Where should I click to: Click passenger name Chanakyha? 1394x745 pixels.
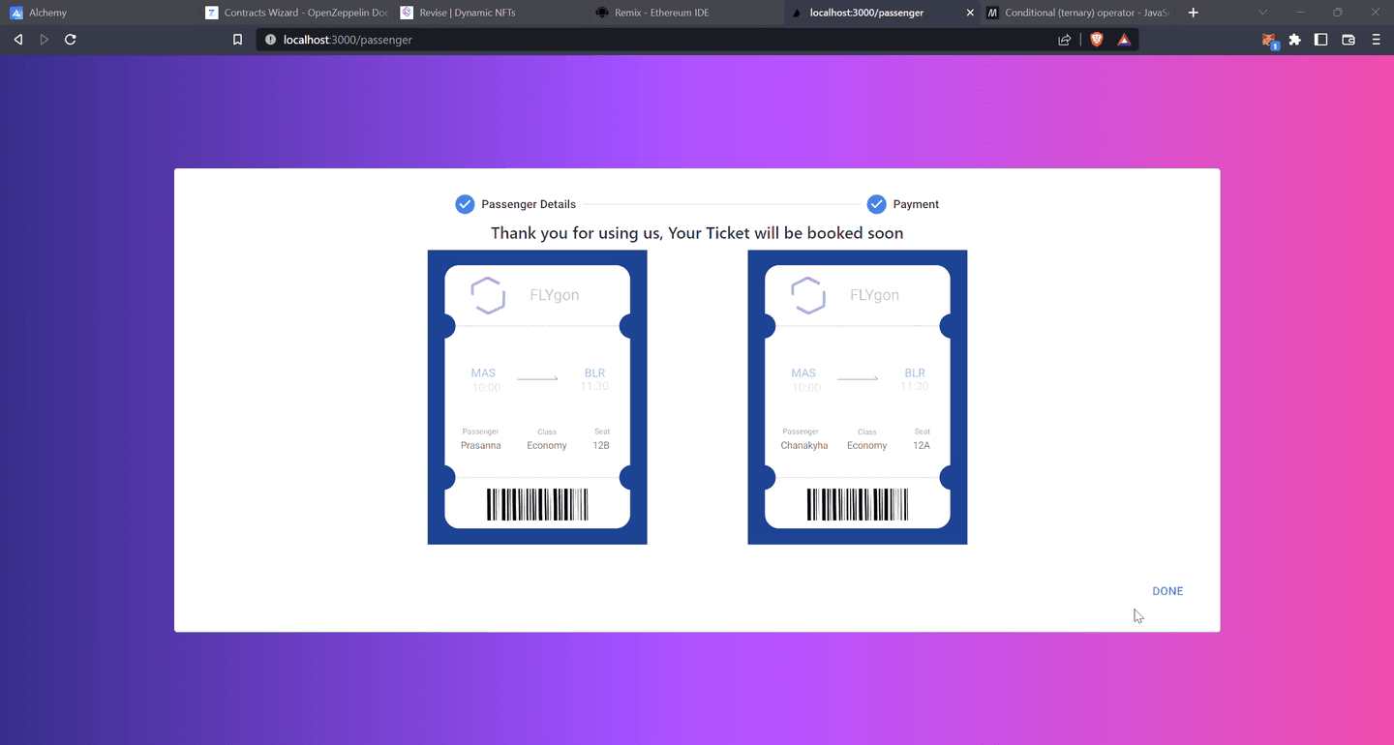(804, 445)
